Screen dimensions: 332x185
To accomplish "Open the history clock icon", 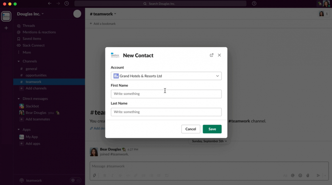I will (66, 4).
